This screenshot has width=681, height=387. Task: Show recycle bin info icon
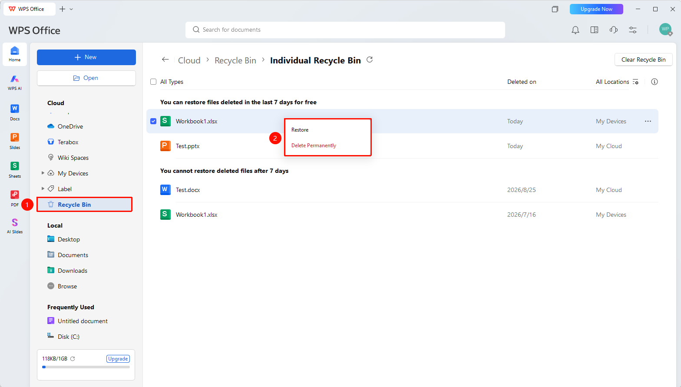[x=655, y=82]
